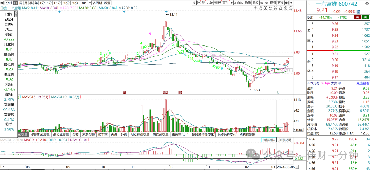This screenshot has width=370, height=170.
Task: Click the blue diamond marker near September
Action: [x=59, y=12]
